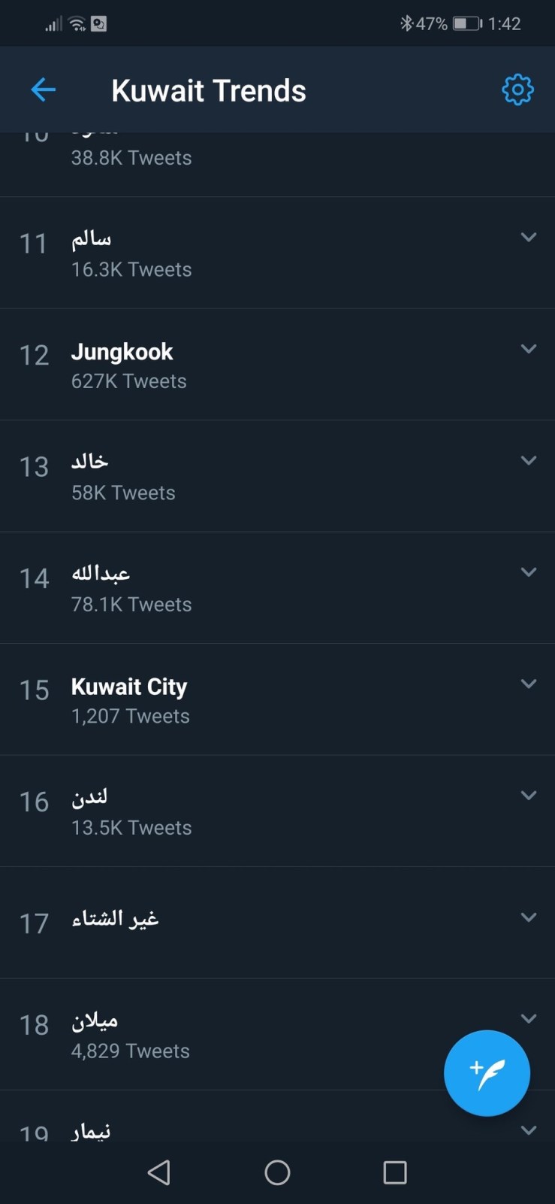555x1204 pixels.
Task: Expand chevron for trend 16
Action: point(529,796)
